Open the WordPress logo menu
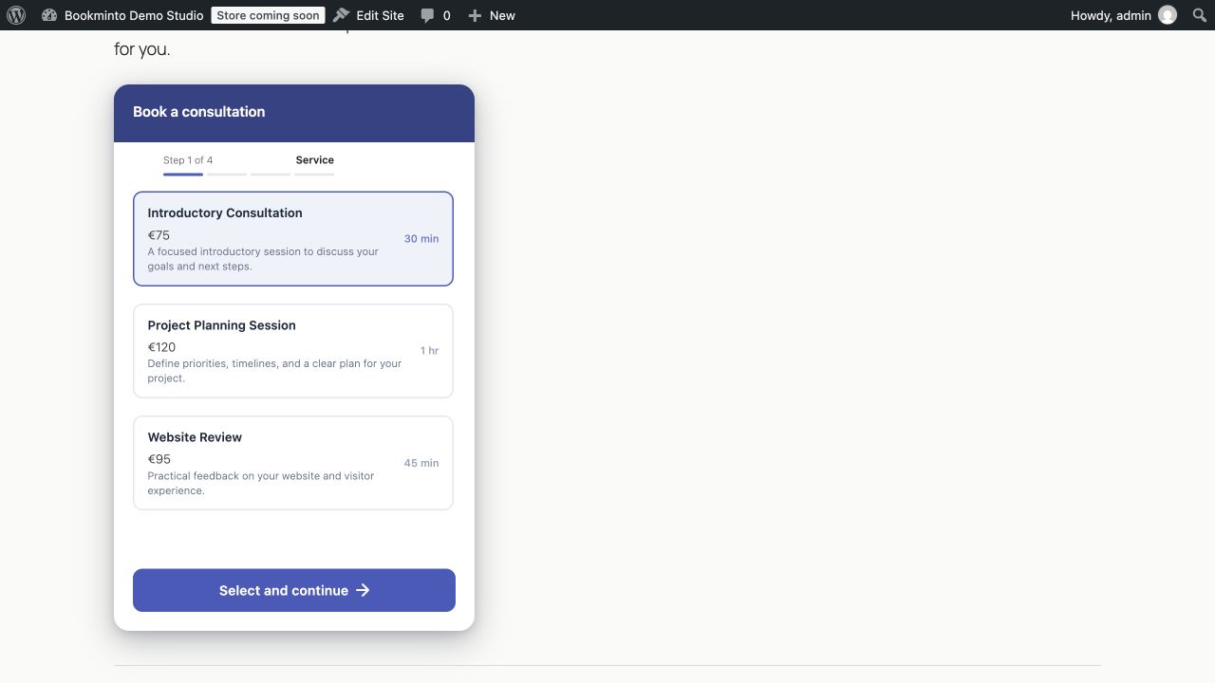The height and width of the screenshot is (683, 1215). click(16, 15)
